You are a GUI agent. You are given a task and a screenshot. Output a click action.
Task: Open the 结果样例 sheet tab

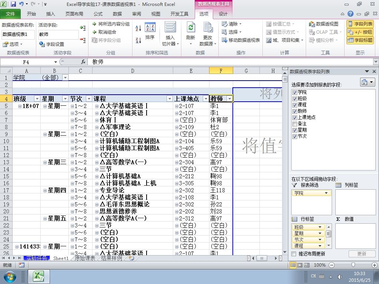point(111,258)
